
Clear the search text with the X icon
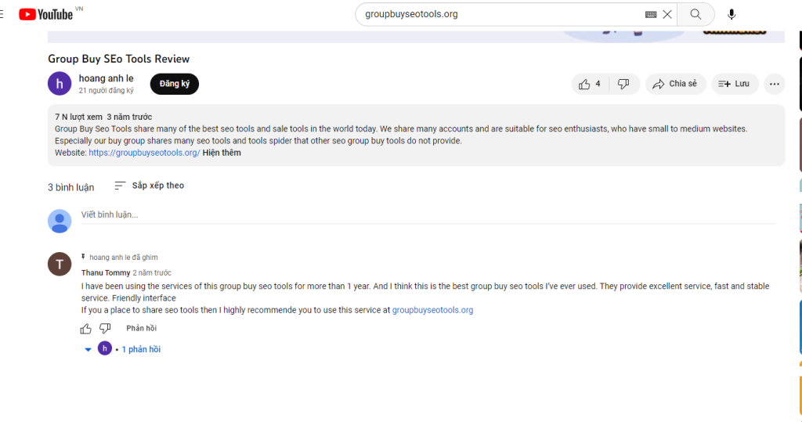(667, 14)
